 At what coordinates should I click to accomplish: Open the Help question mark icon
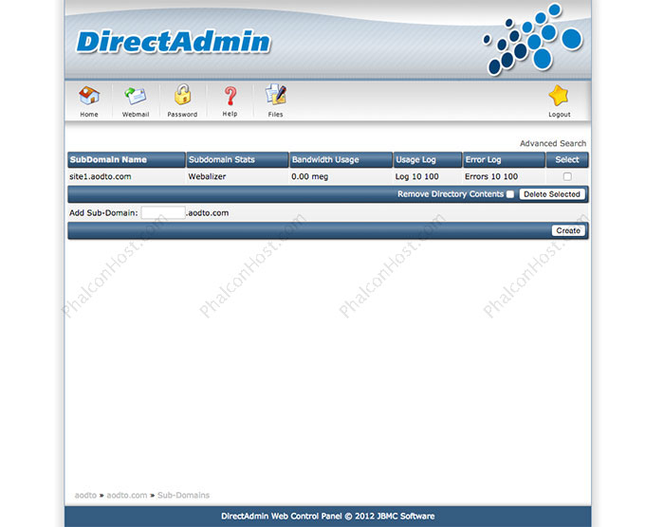(230, 96)
